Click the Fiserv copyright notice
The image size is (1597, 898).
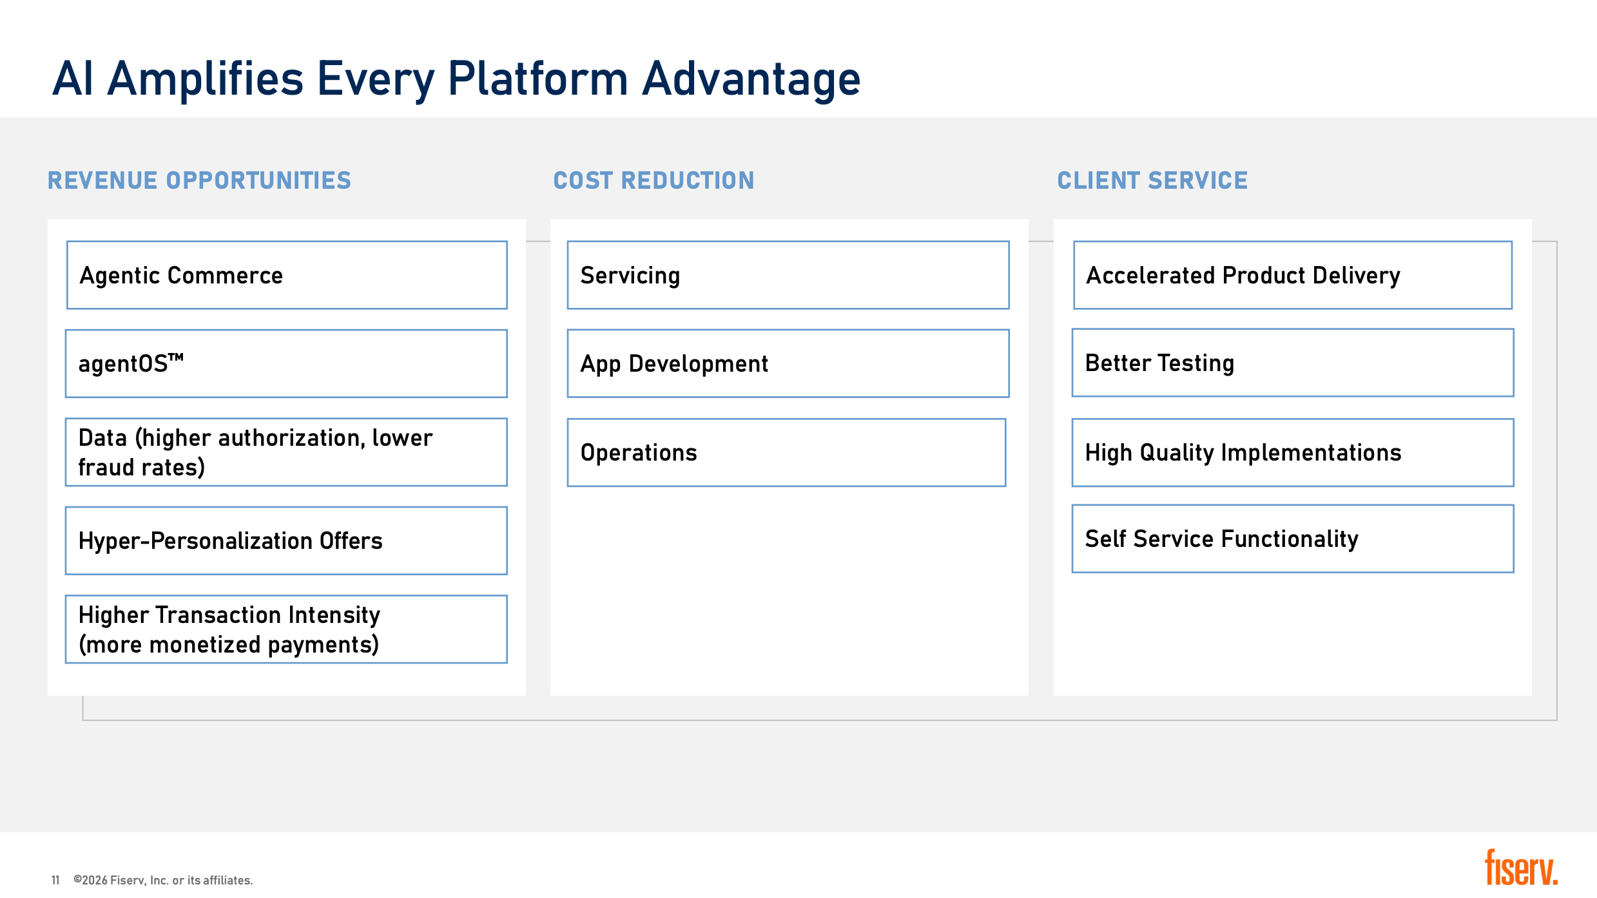point(163,880)
